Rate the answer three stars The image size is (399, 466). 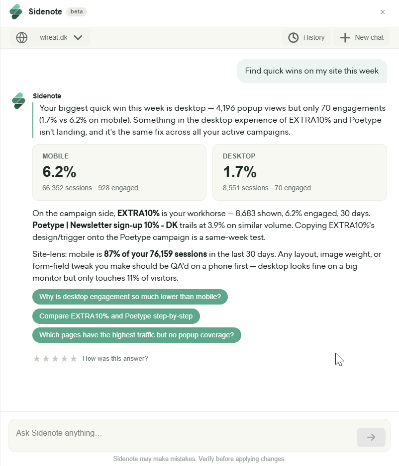click(55, 359)
